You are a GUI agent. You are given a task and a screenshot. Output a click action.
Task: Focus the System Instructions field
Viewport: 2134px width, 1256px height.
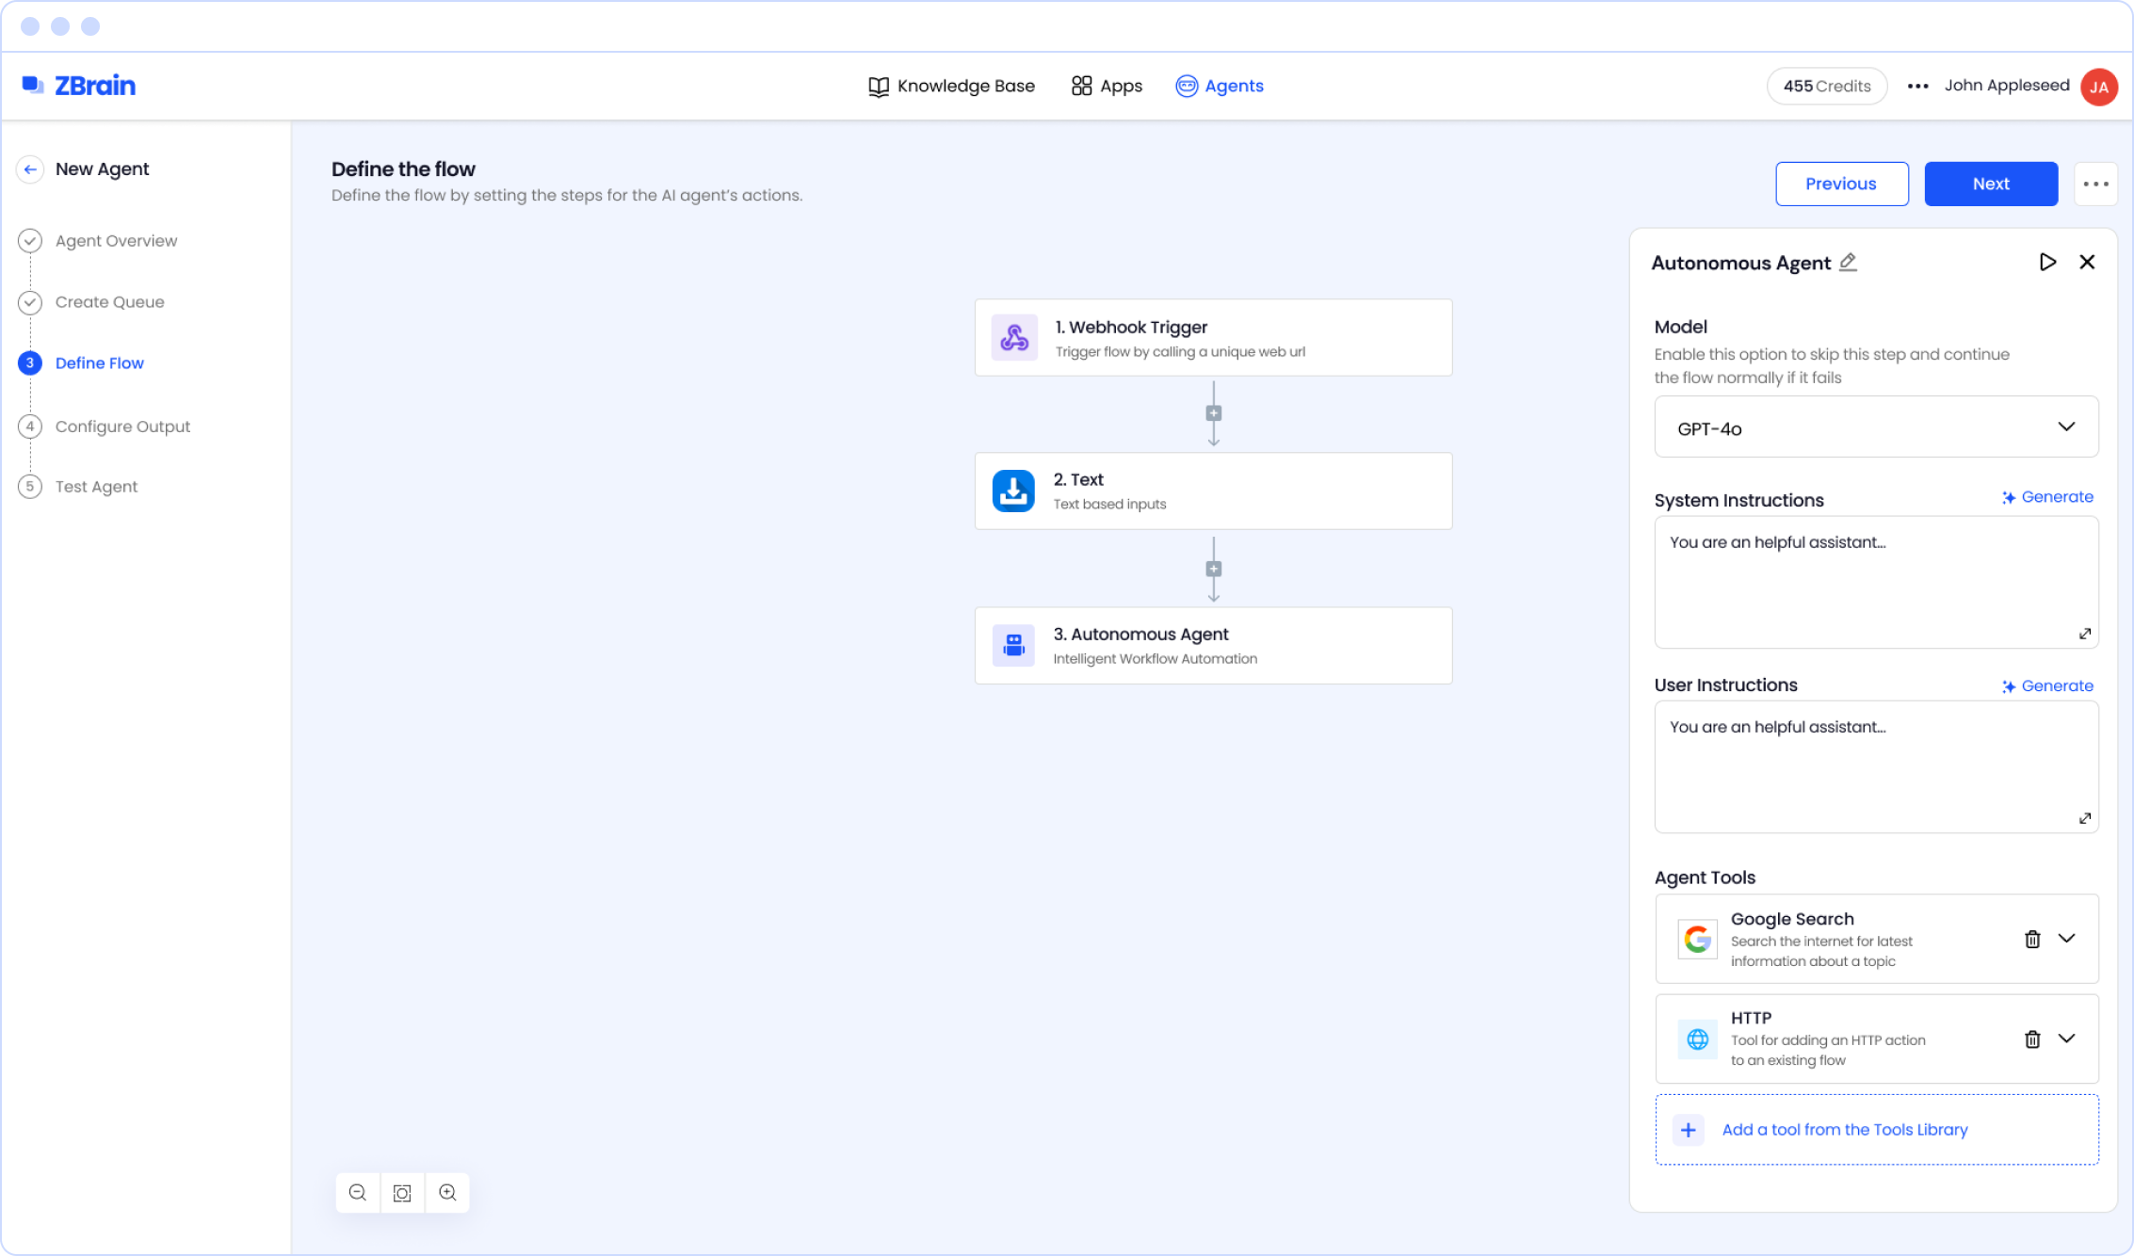point(1876,582)
